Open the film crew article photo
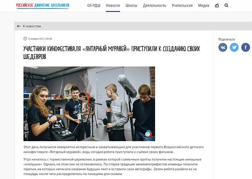 [89, 104]
